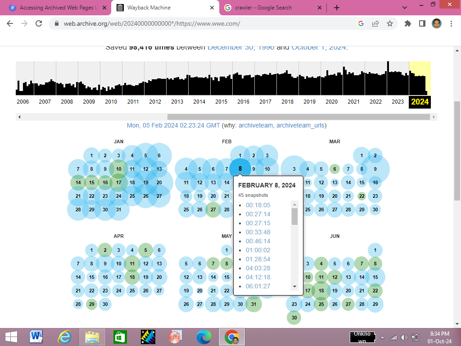Open the colorful zigzag taskbar app
Screen dimensions: 461x346
click(x=148, y=337)
